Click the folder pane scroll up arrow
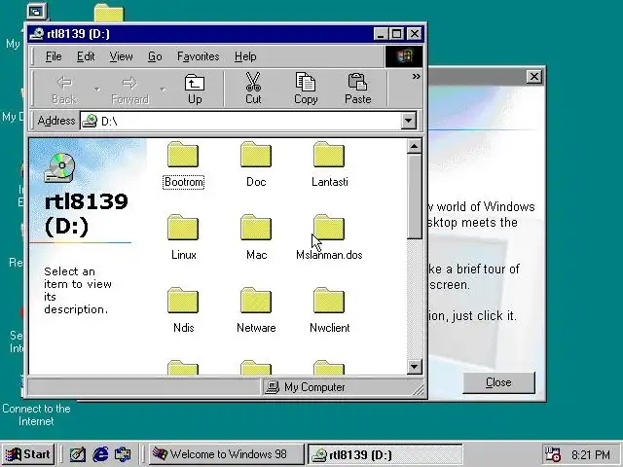Viewport: 623px width, 467px height. 415,146
